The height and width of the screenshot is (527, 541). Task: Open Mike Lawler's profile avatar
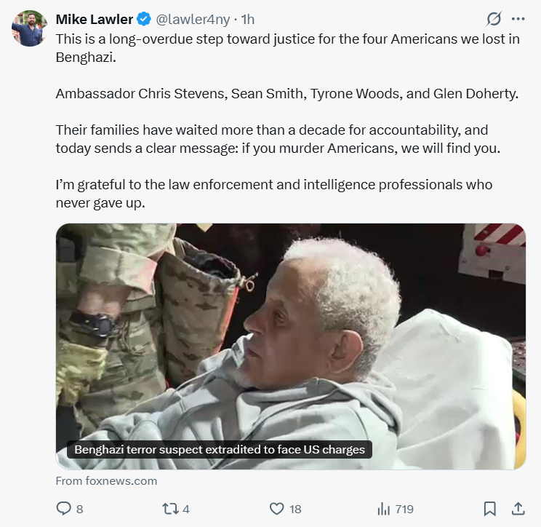29,28
